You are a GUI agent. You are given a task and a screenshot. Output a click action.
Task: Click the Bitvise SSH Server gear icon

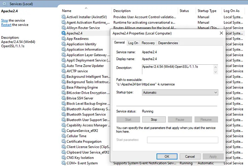point(64,98)
